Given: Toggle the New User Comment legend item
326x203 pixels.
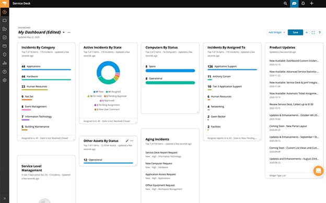Looking at the screenshot, I should coord(107,109).
